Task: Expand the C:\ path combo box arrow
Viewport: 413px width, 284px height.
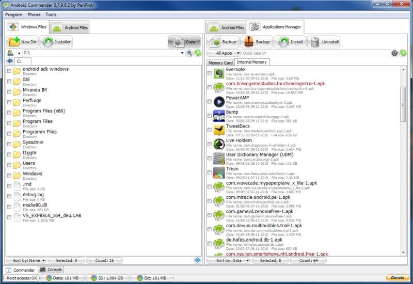Action: pyautogui.click(x=182, y=53)
